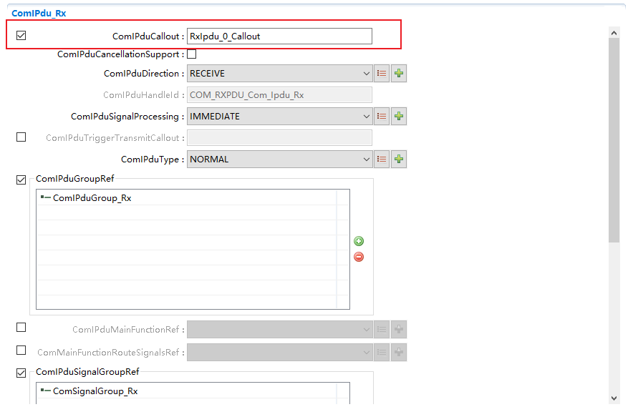Click the list icon beside ComIPduType
The image size is (633, 412).
point(382,160)
